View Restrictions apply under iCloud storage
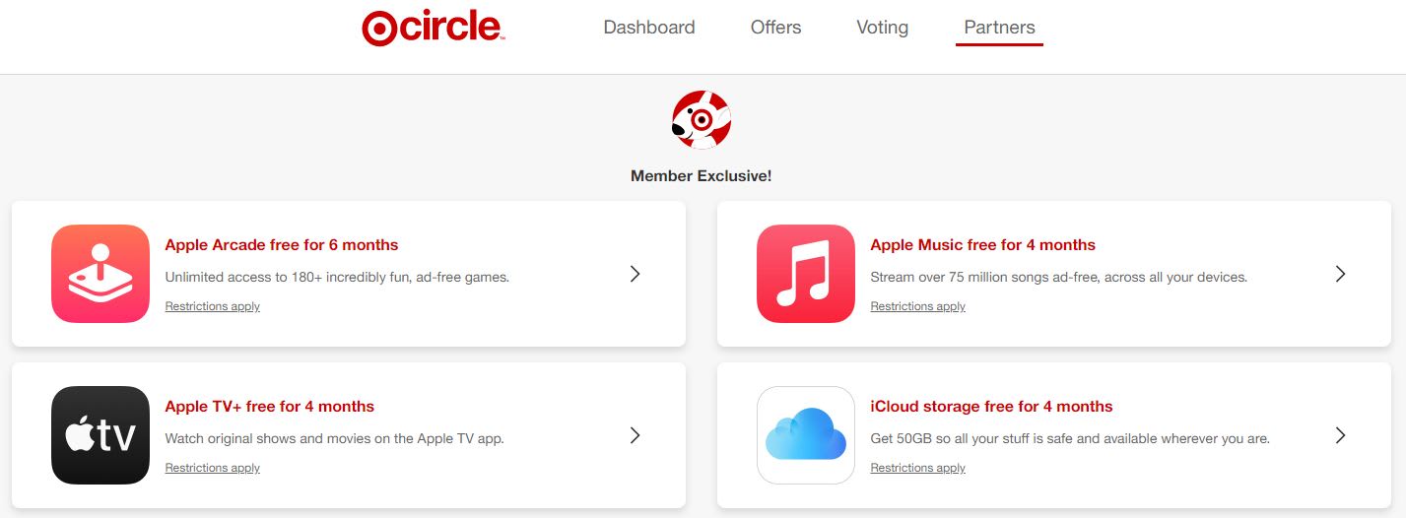The image size is (1406, 518). tap(918, 468)
